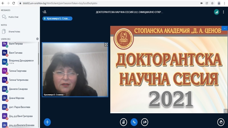Open the users list settings gear
This screenshot has width=228, height=128.
tap(37, 39)
